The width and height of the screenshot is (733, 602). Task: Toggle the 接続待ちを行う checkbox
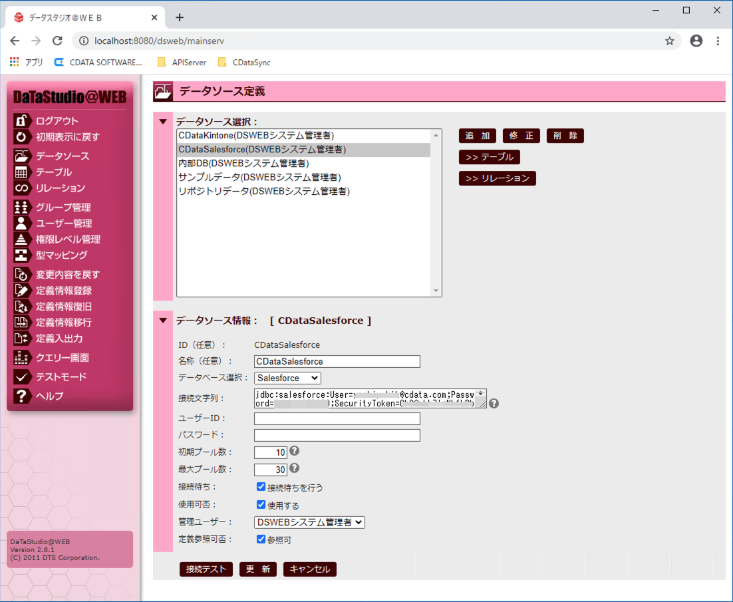261,487
